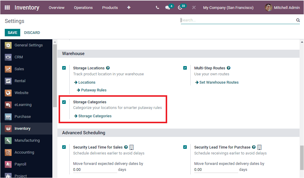Go to the Overview menu item

[56, 7]
